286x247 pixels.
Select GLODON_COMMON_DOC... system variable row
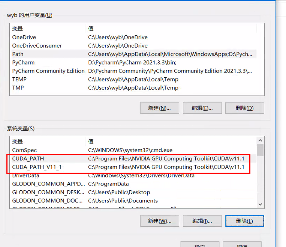[x=134, y=200]
